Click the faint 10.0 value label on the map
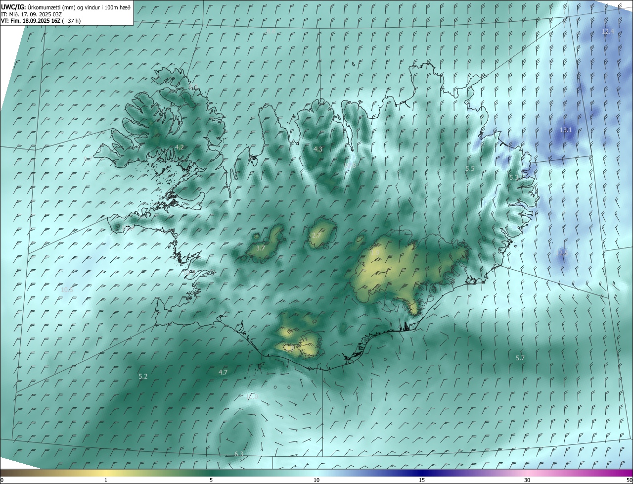This screenshot has height=484, width=633. tap(252, 396)
